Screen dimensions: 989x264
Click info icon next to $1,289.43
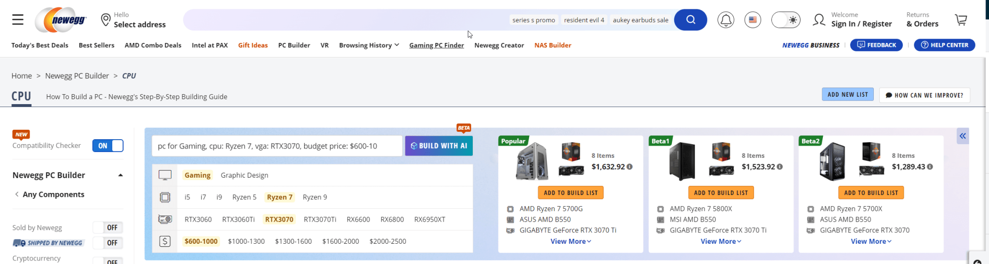tap(930, 167)
